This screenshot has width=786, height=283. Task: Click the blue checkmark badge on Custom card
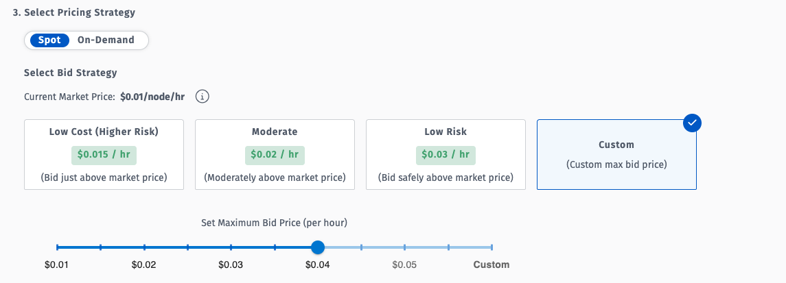click(693, 123)
